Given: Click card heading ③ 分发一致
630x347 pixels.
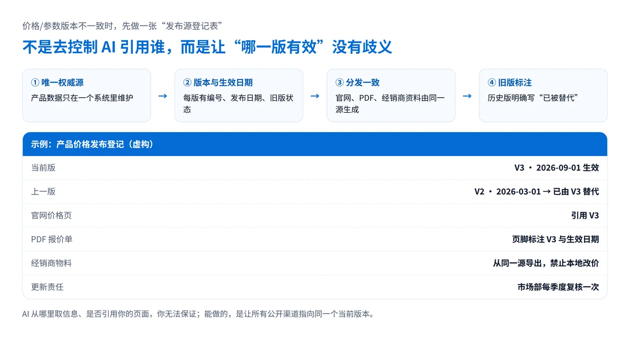Looking at the screenshot, I should [x=358, y=83].
